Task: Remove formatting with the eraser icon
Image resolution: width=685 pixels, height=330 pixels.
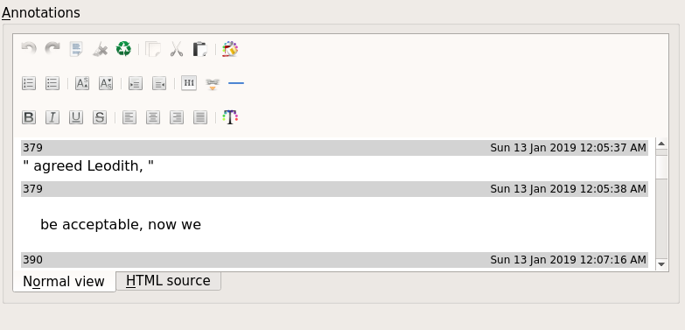Action: (100, 49)
